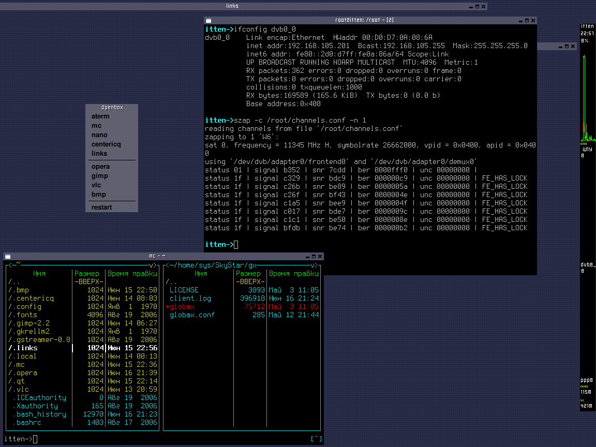Image resolution: width=596 pixels, height=447 pixels.
Task: Open left mc panel history dropdown arrow
Action: [x=152, y=265]
